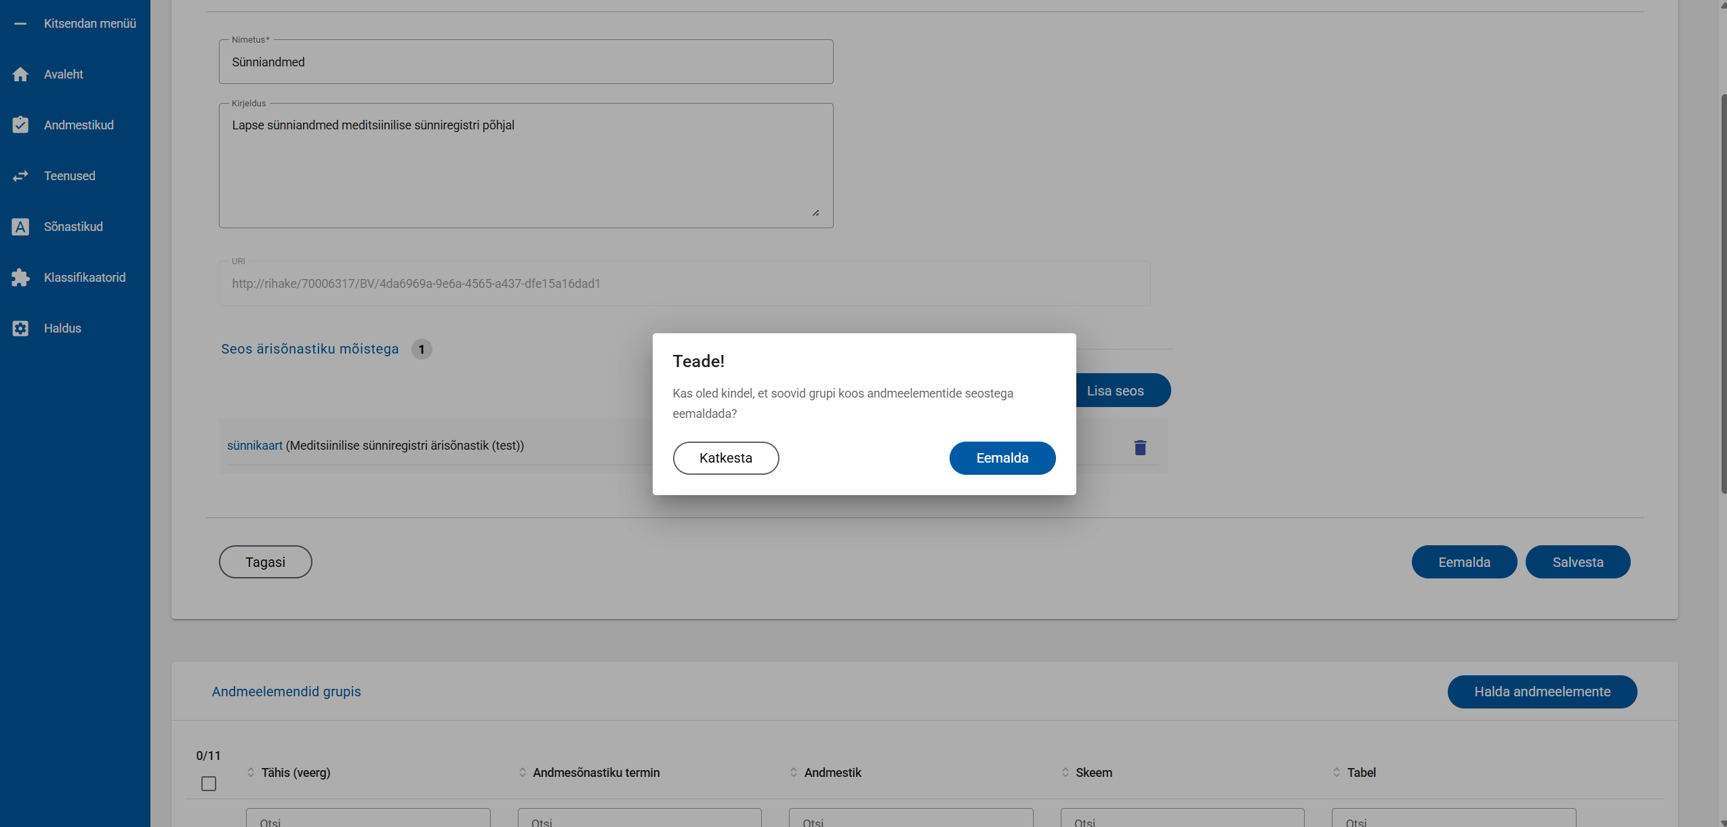The width and height of the screenshot is (1727, 827).
Task: Open Sõnastikud menu item
Action: pos(73,227)
